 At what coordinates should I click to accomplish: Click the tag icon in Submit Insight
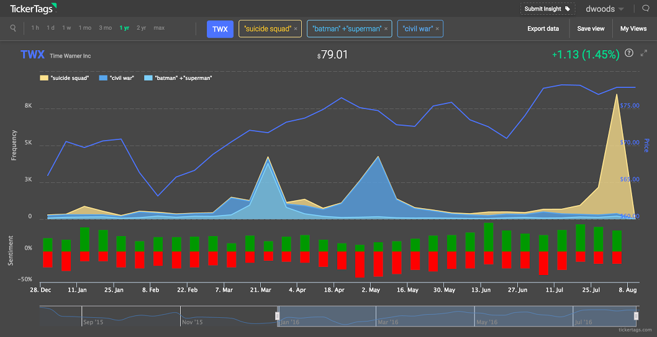(x=568, y=8)
